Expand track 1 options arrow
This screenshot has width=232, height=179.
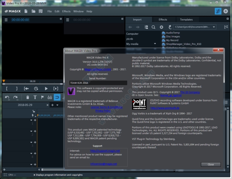[31, 120]
